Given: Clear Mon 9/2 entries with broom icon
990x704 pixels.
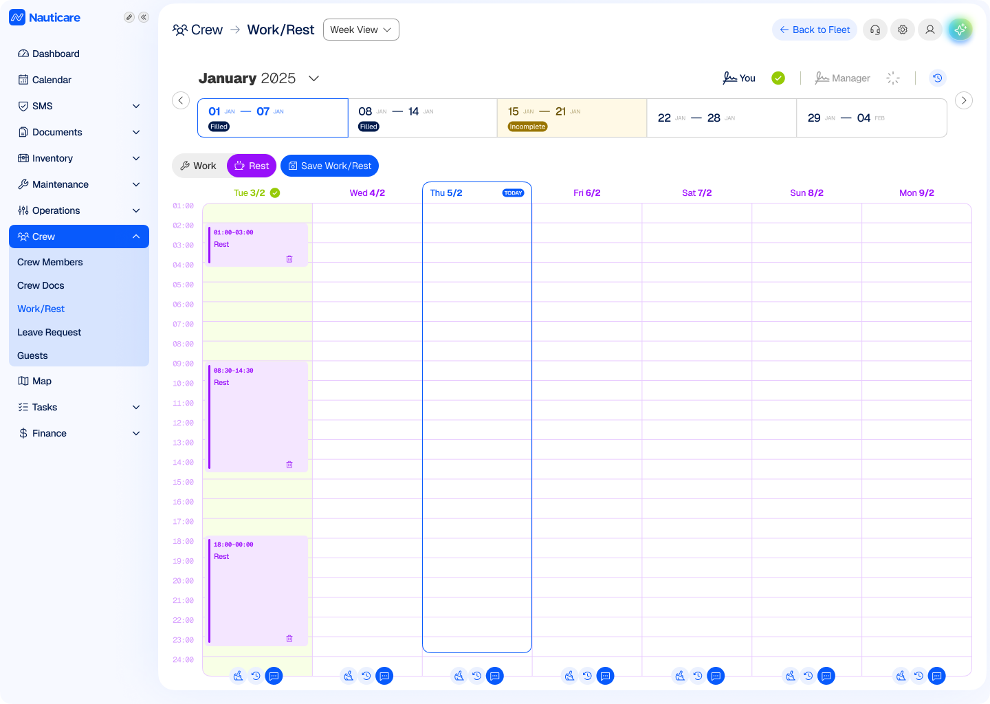Looking at the screenshot, I should point(901,676).
